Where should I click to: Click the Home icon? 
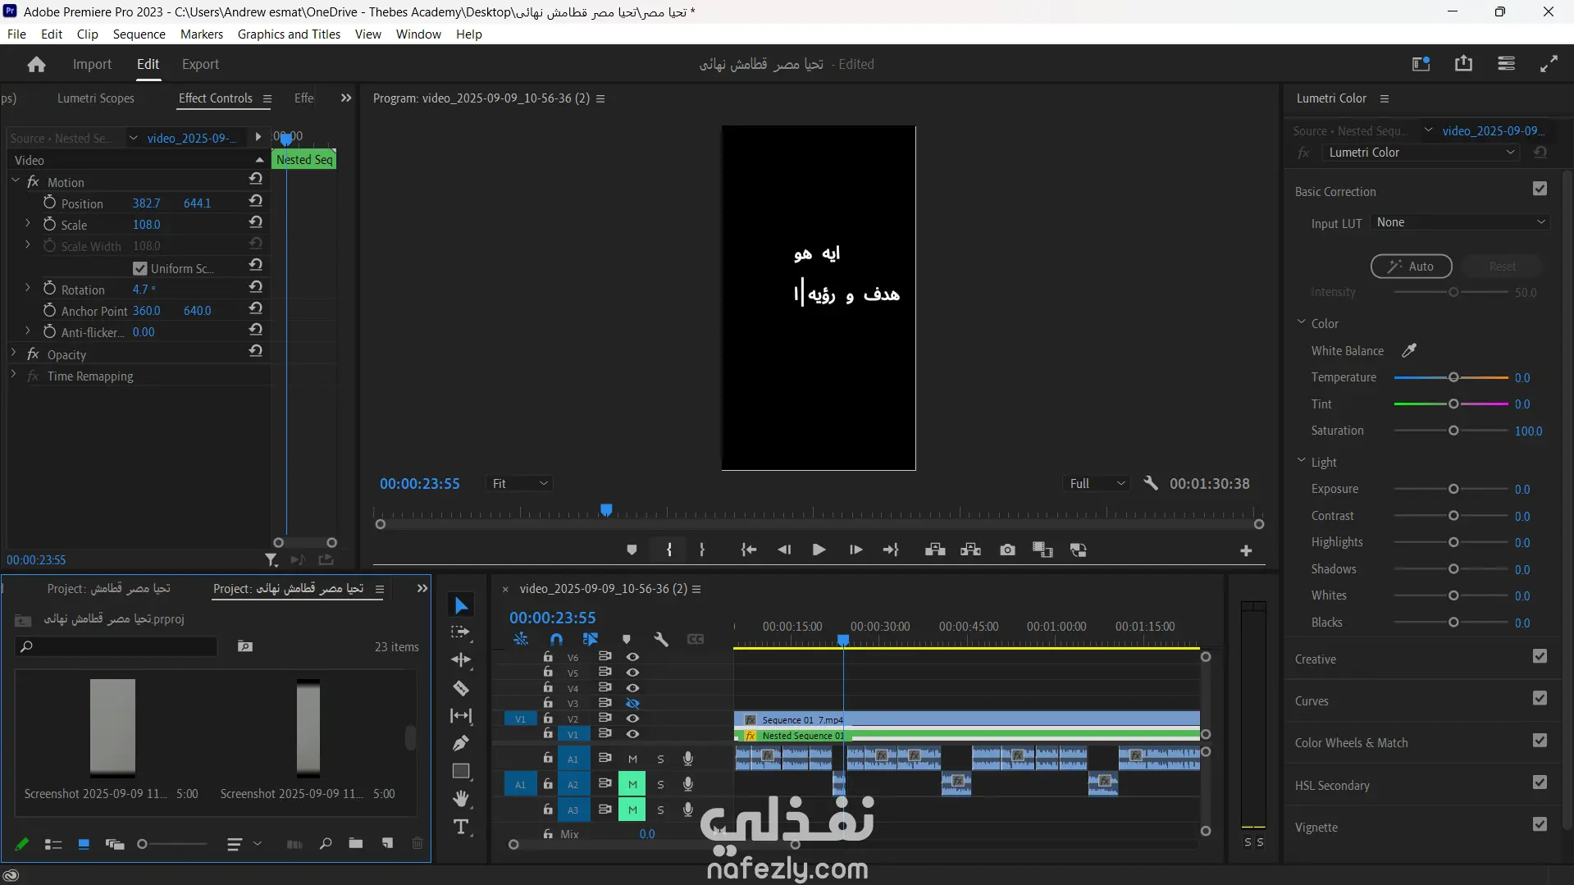36,64
